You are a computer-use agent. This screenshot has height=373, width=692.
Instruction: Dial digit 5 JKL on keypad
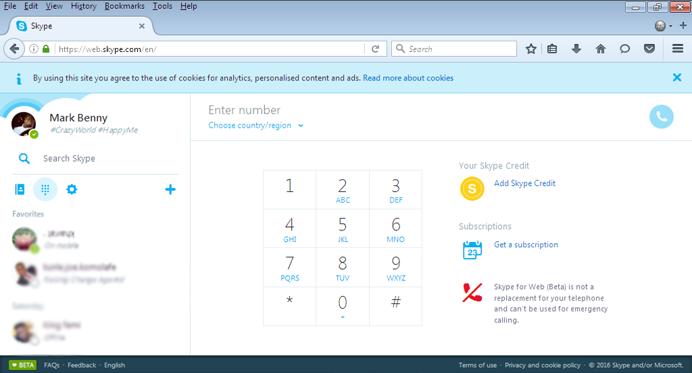pyautogui.click(x=343, y=228)
